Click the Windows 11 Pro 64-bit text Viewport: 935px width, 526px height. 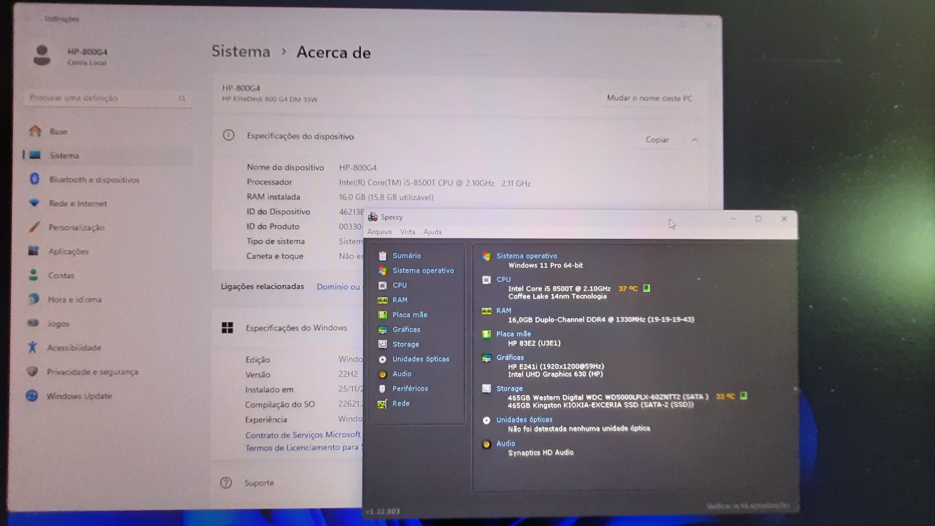click(545, 265)
